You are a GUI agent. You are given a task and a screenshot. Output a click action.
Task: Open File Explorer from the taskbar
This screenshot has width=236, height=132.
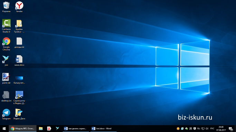(41, 129)
